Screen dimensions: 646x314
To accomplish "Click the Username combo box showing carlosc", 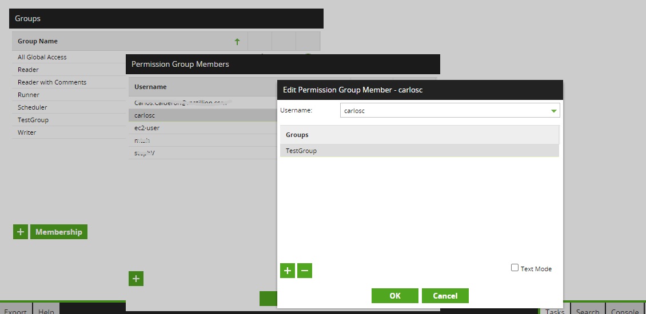I will [x=450, y=110].
